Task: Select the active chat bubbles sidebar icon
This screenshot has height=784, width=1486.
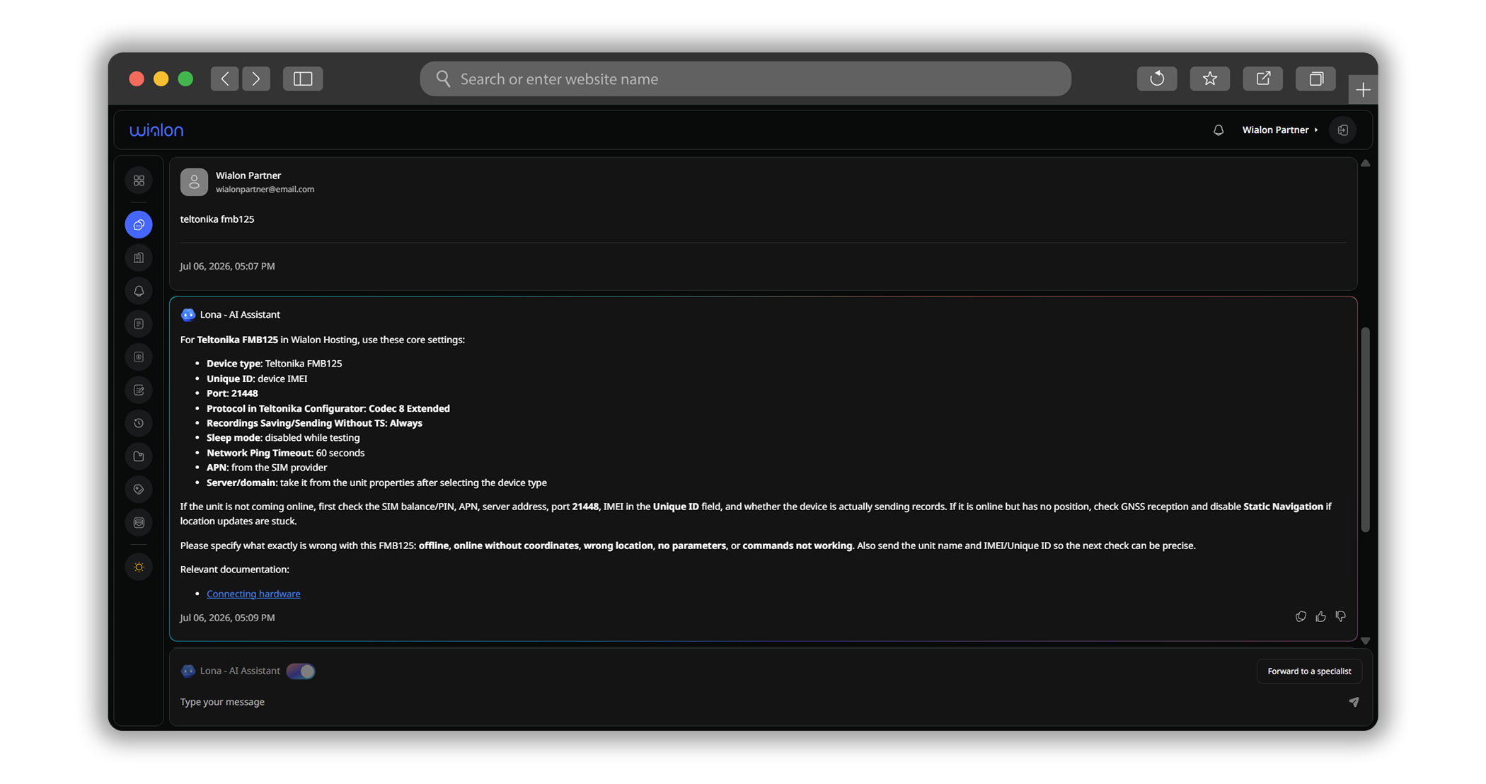Action: (139, 224)
